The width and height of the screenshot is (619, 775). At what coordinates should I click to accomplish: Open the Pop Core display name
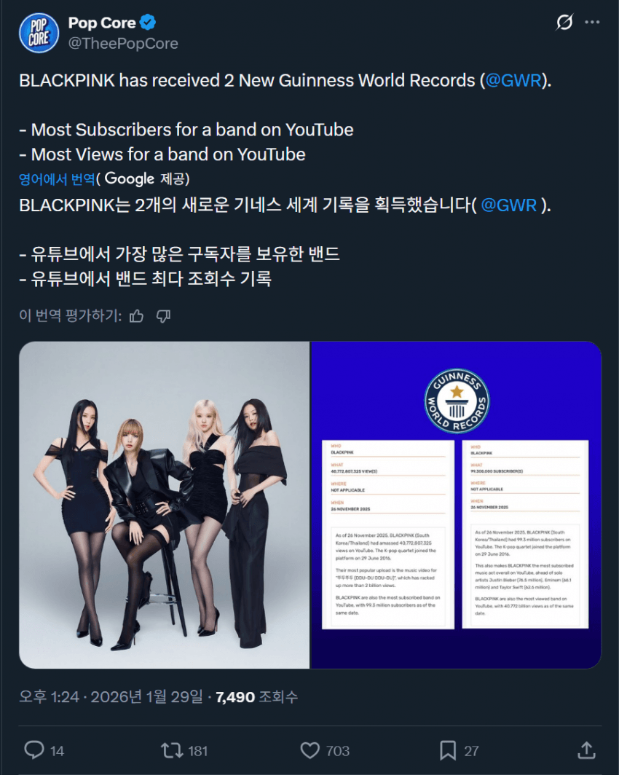pyautogui.click(x=102, y=23)
